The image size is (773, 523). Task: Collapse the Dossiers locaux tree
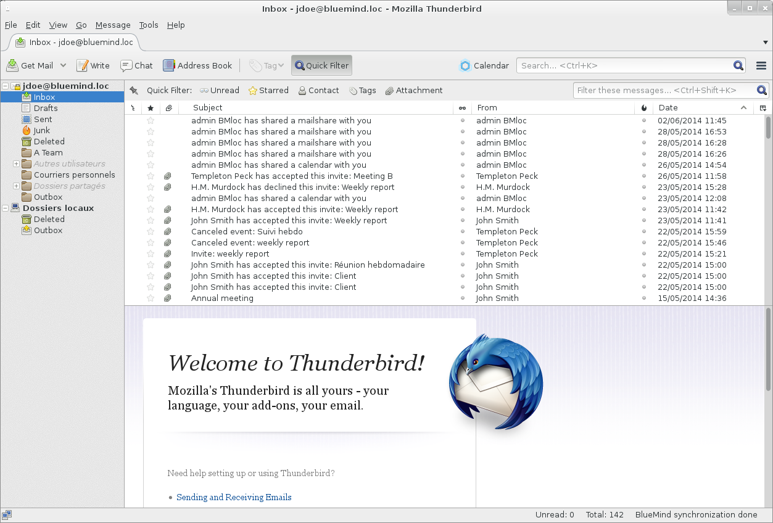[x=6, y=208]
